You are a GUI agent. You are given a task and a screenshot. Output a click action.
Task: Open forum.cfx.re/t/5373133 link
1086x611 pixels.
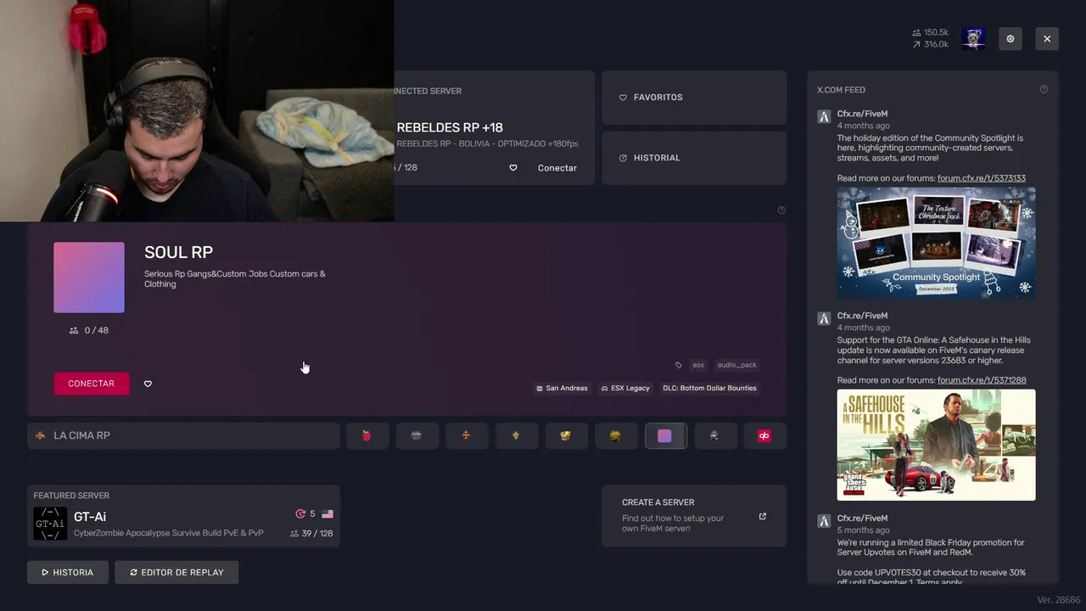pyautogui.click(x=982, y=178)
